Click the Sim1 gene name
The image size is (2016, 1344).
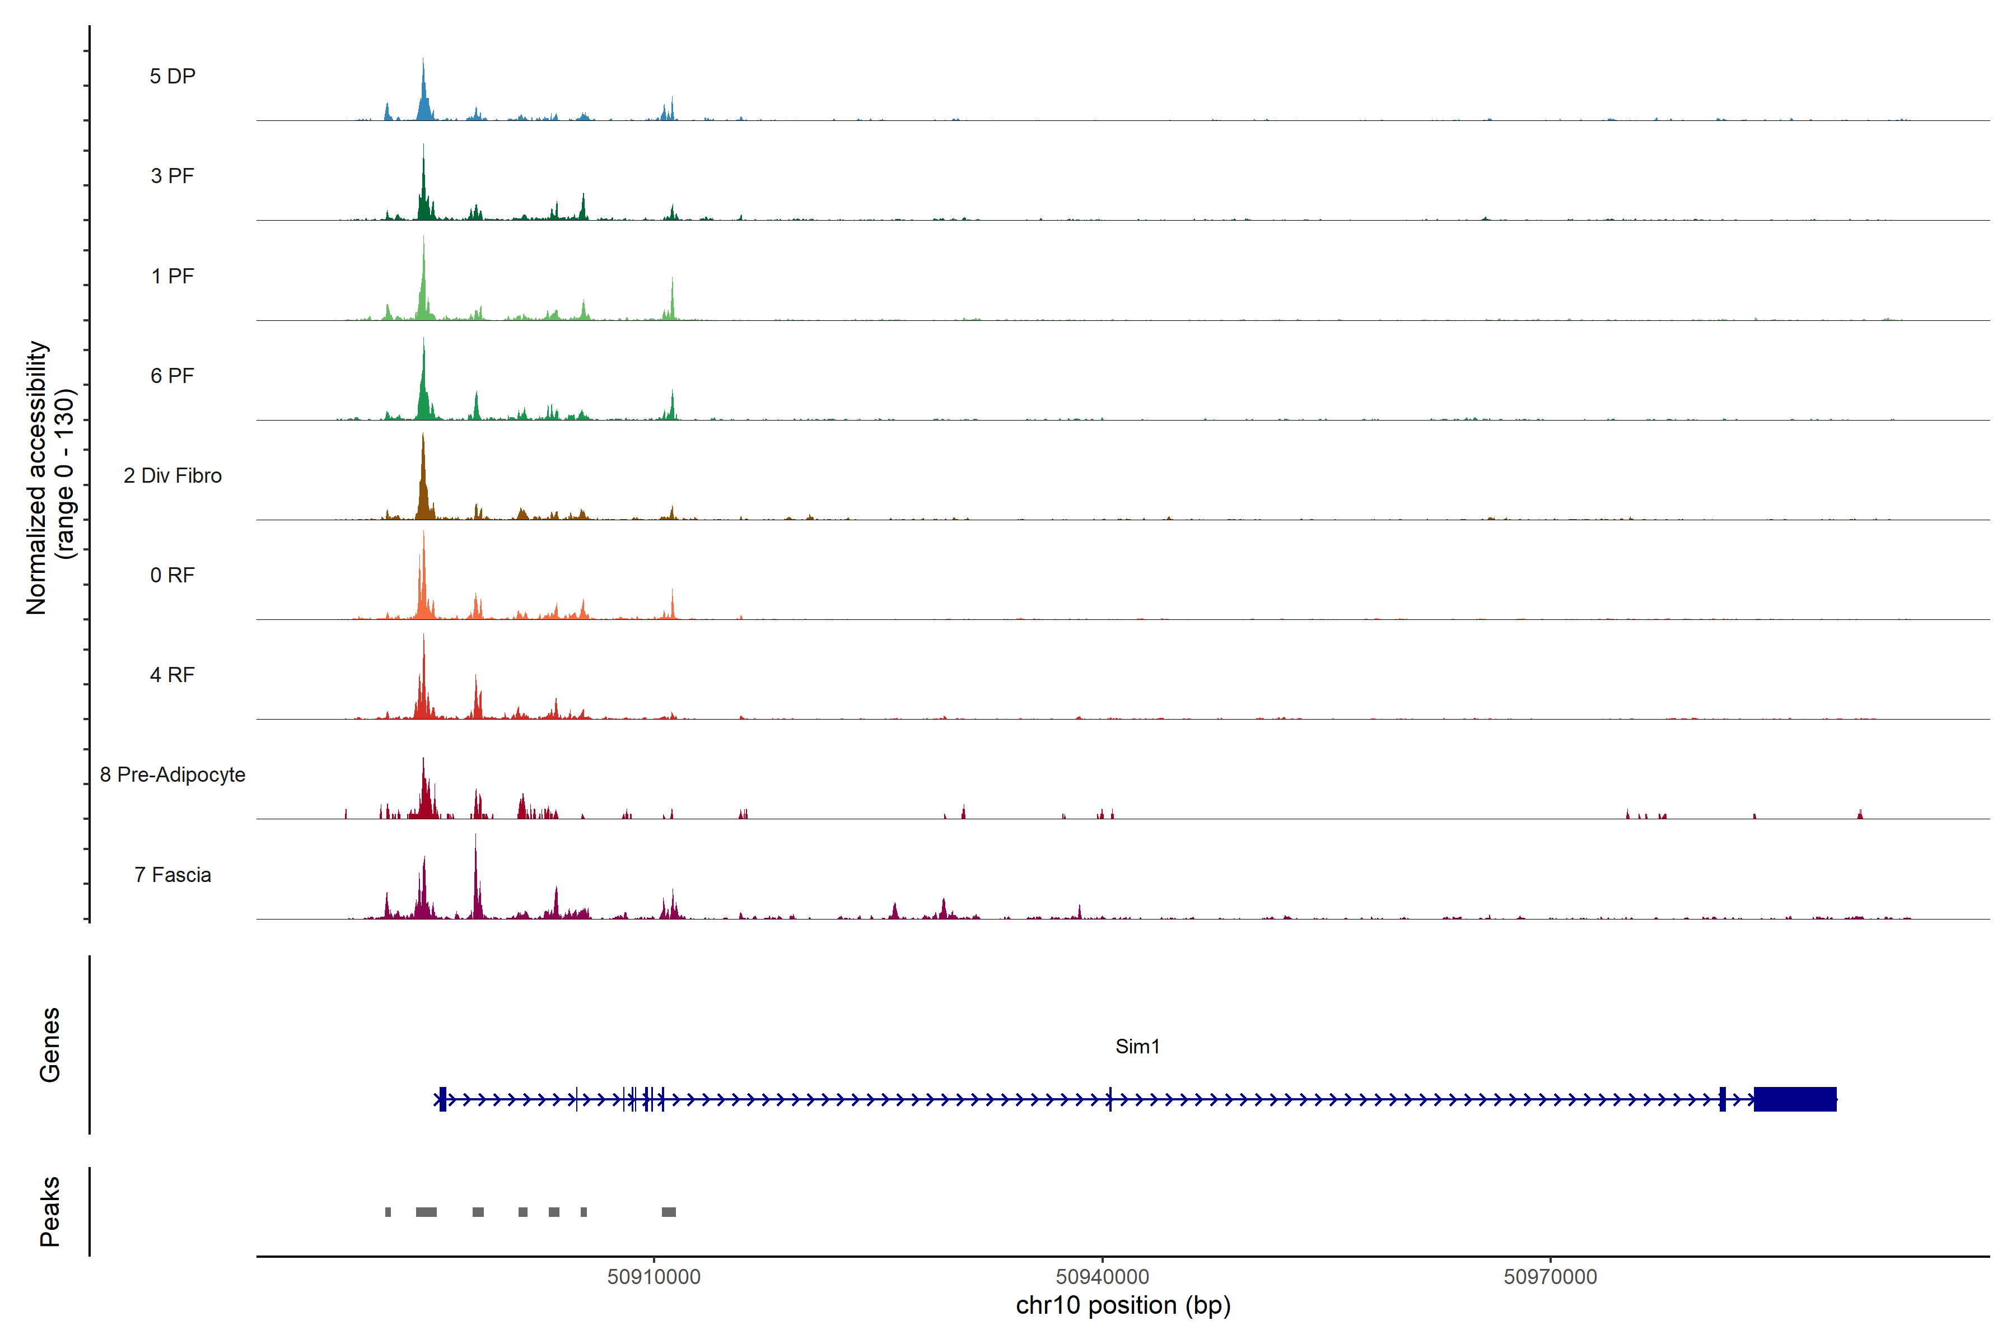[1137, 1046]
